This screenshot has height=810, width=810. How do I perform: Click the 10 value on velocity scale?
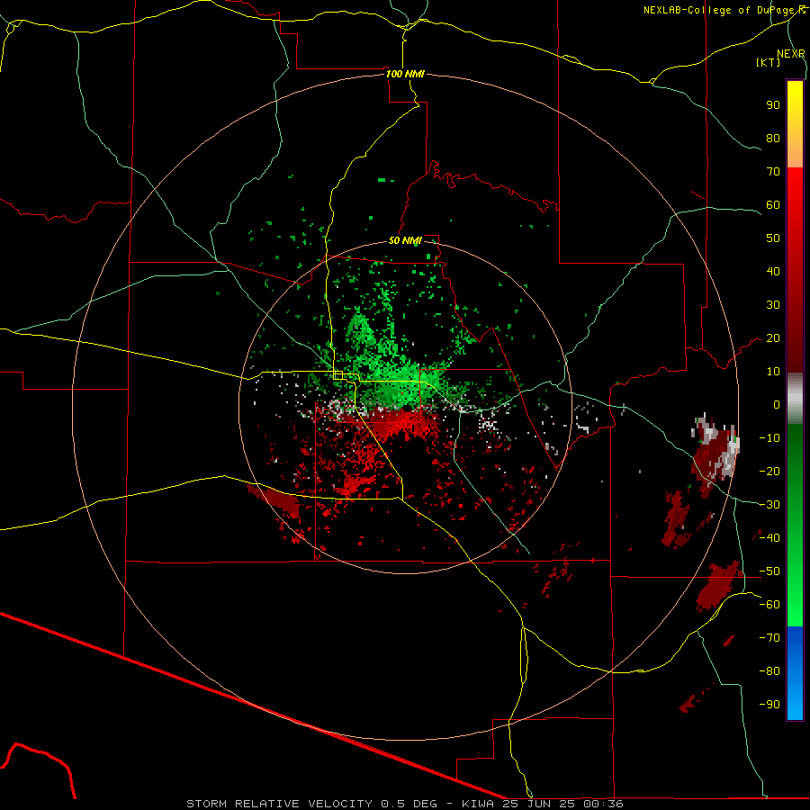coord(773,372)
